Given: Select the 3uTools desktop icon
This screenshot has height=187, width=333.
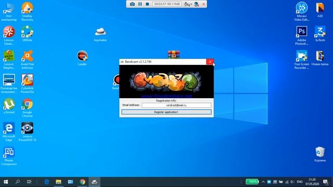Looking at the screenshot, I should tap(320, 34).
